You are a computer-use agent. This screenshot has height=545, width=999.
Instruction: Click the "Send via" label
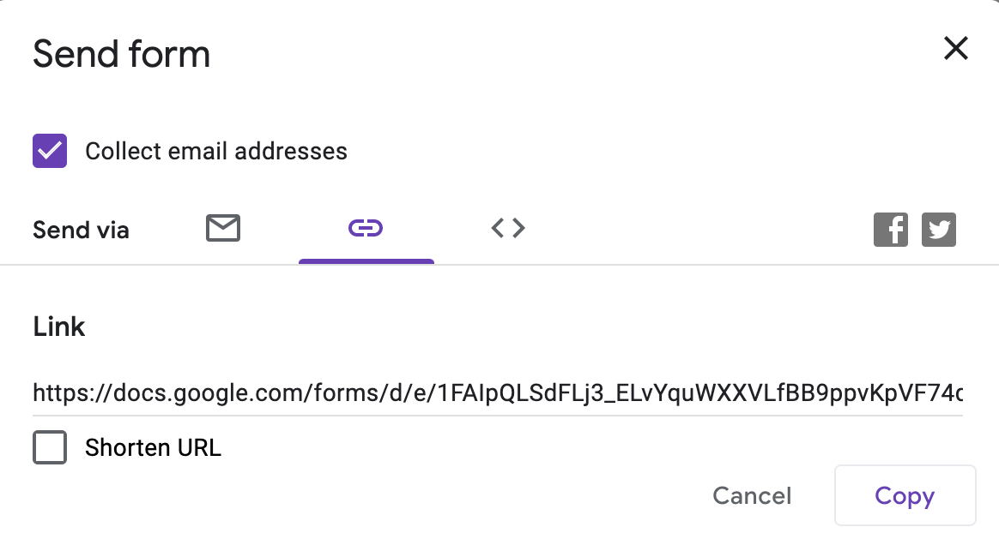pyautogui.click(x=81, y=230)
